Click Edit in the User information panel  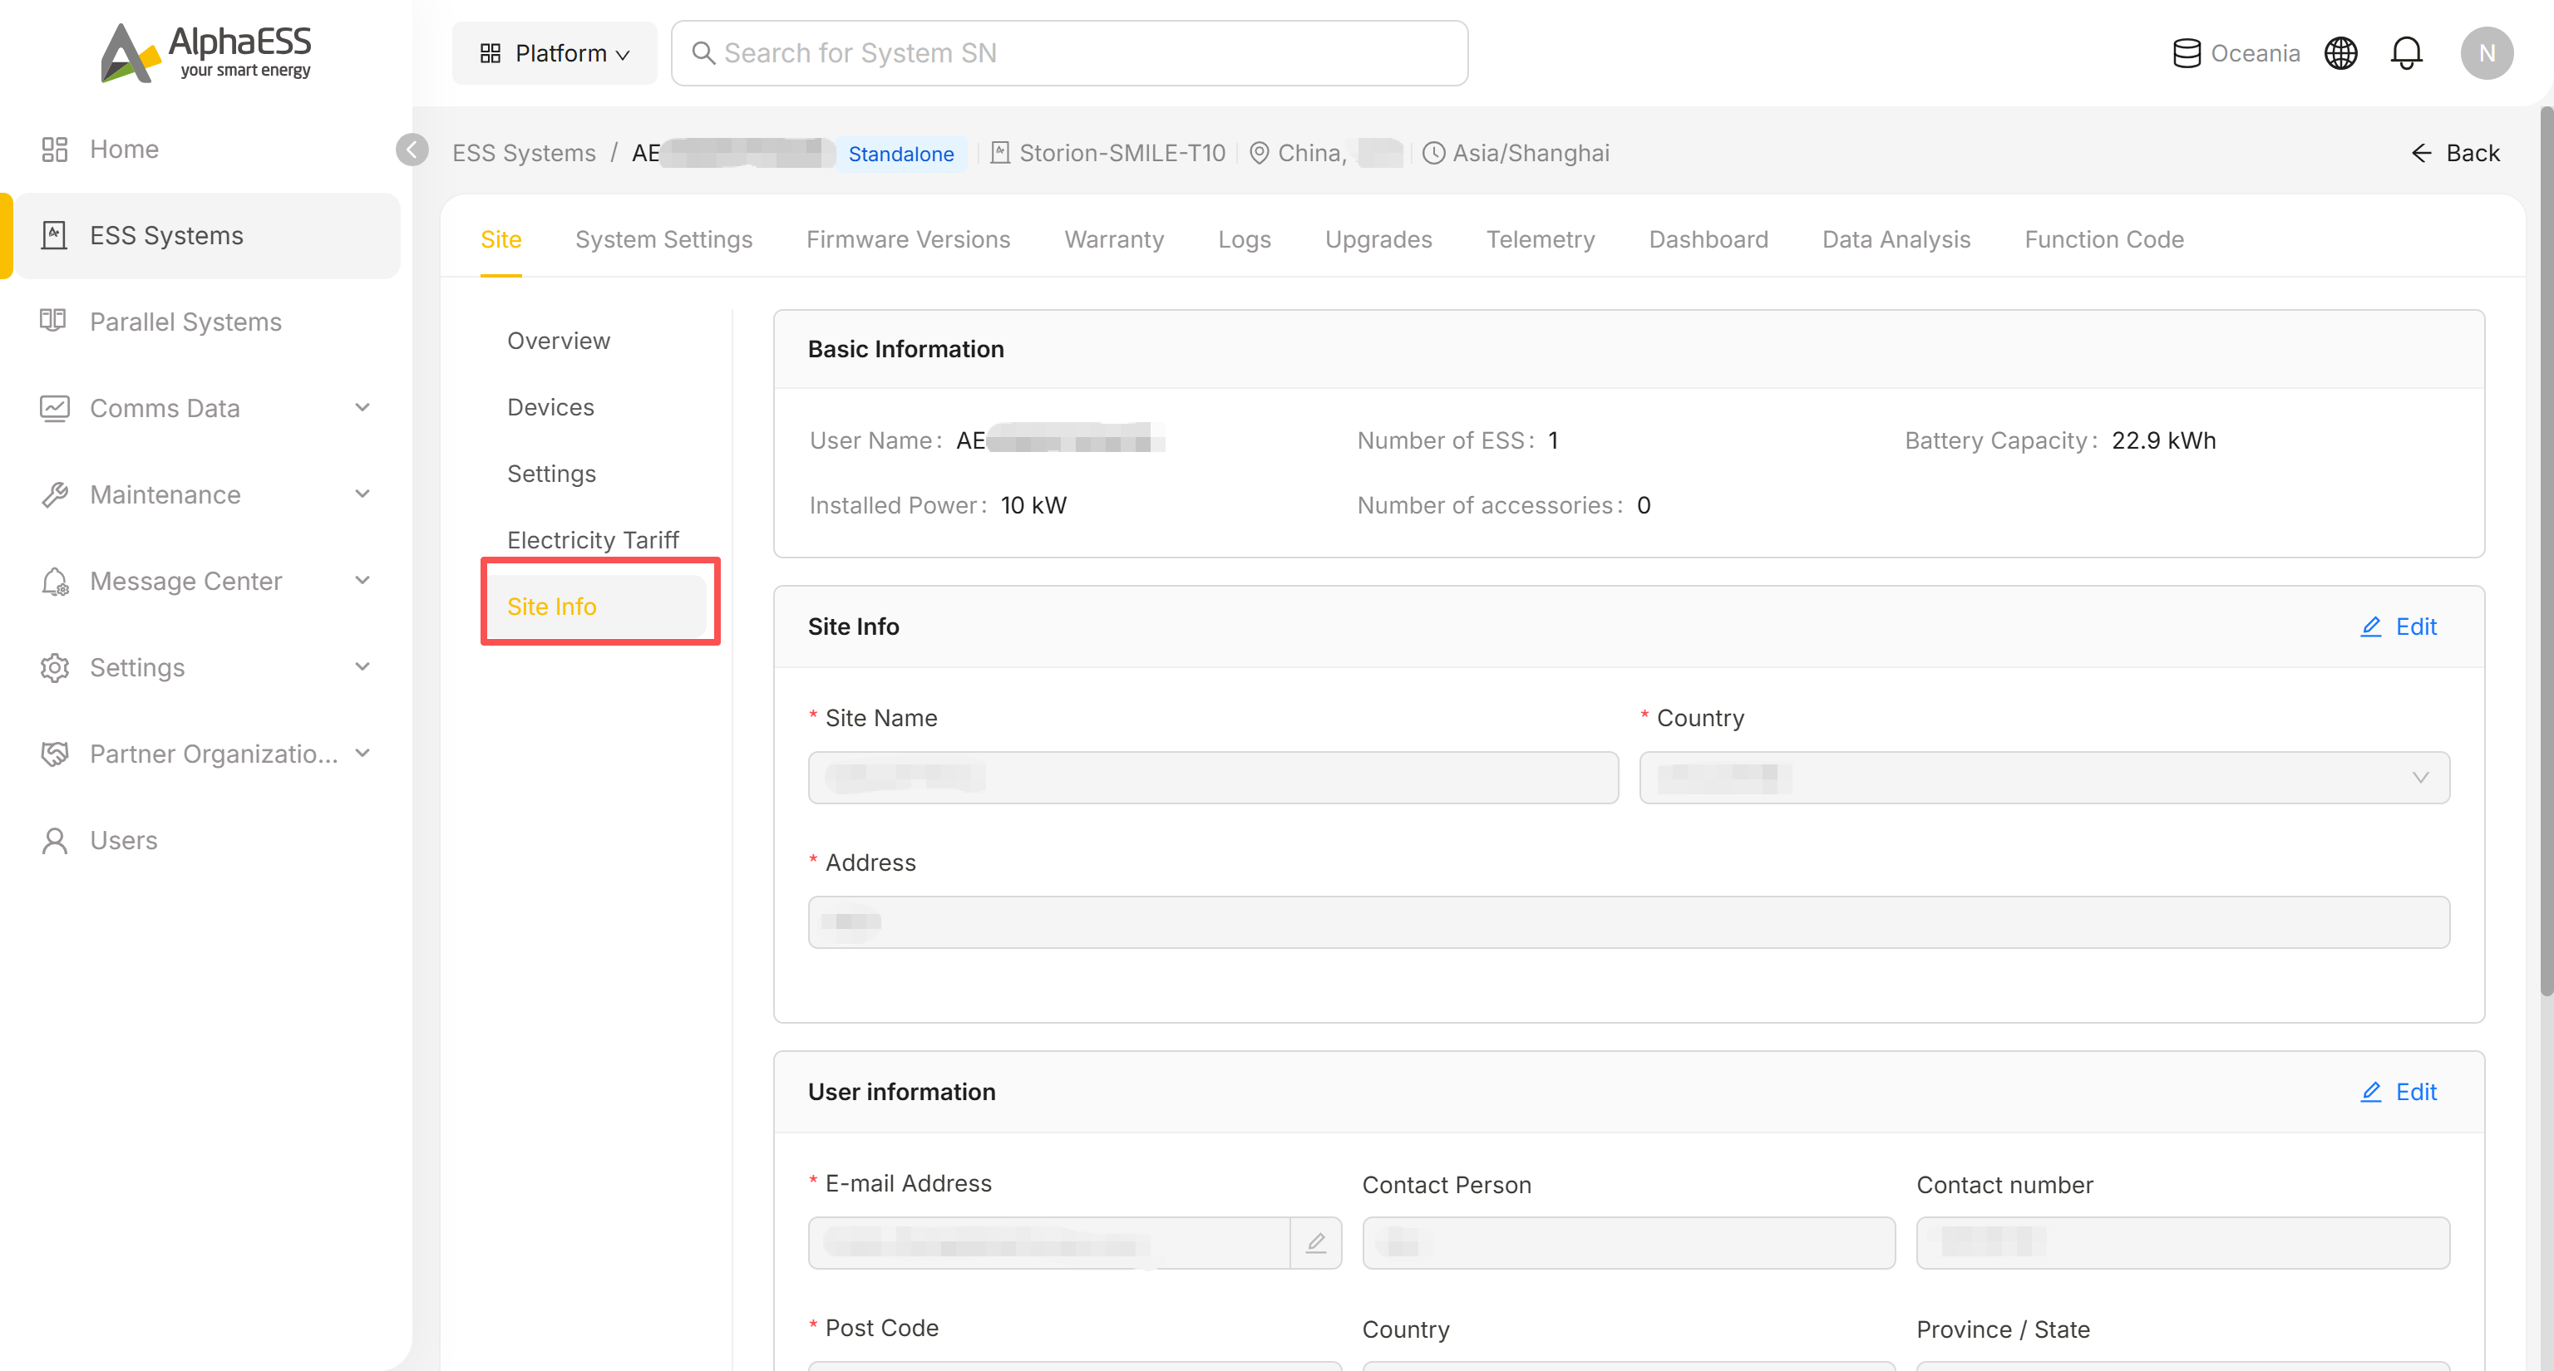click(2398, 1092)
